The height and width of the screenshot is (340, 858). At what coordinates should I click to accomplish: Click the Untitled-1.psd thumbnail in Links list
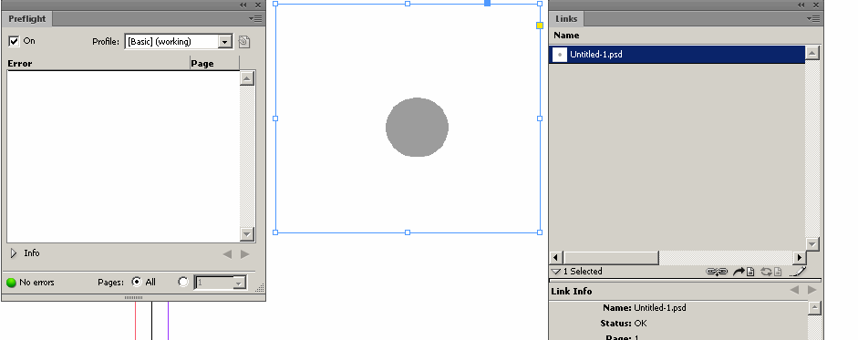coord(559,55)
